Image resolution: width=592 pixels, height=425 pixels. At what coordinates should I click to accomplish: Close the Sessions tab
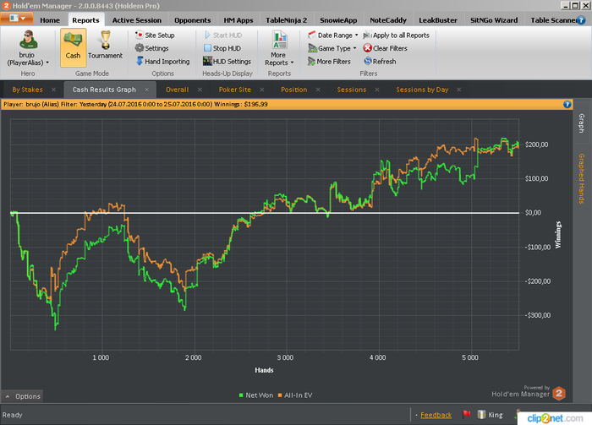(x=377, y=90)
